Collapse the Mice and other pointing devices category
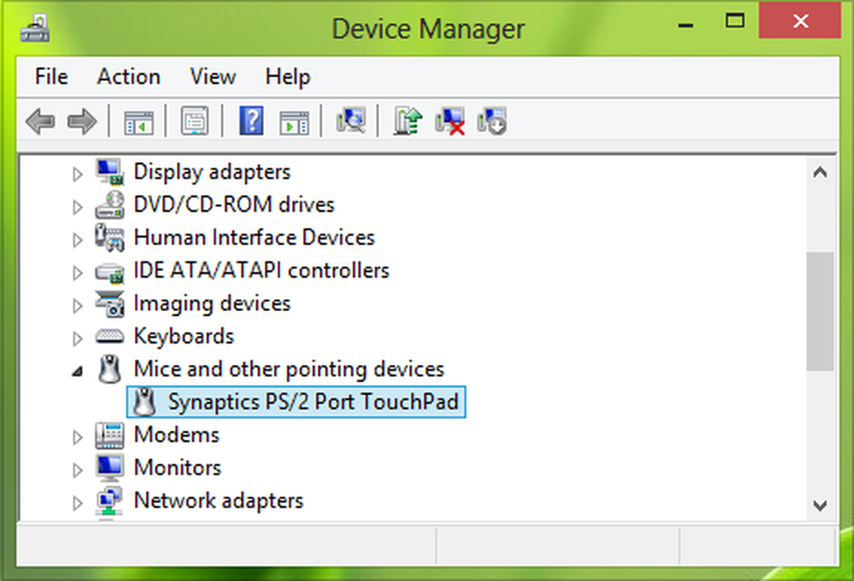Viewport: 854px width, 581px height. click(x=77, y=369)
